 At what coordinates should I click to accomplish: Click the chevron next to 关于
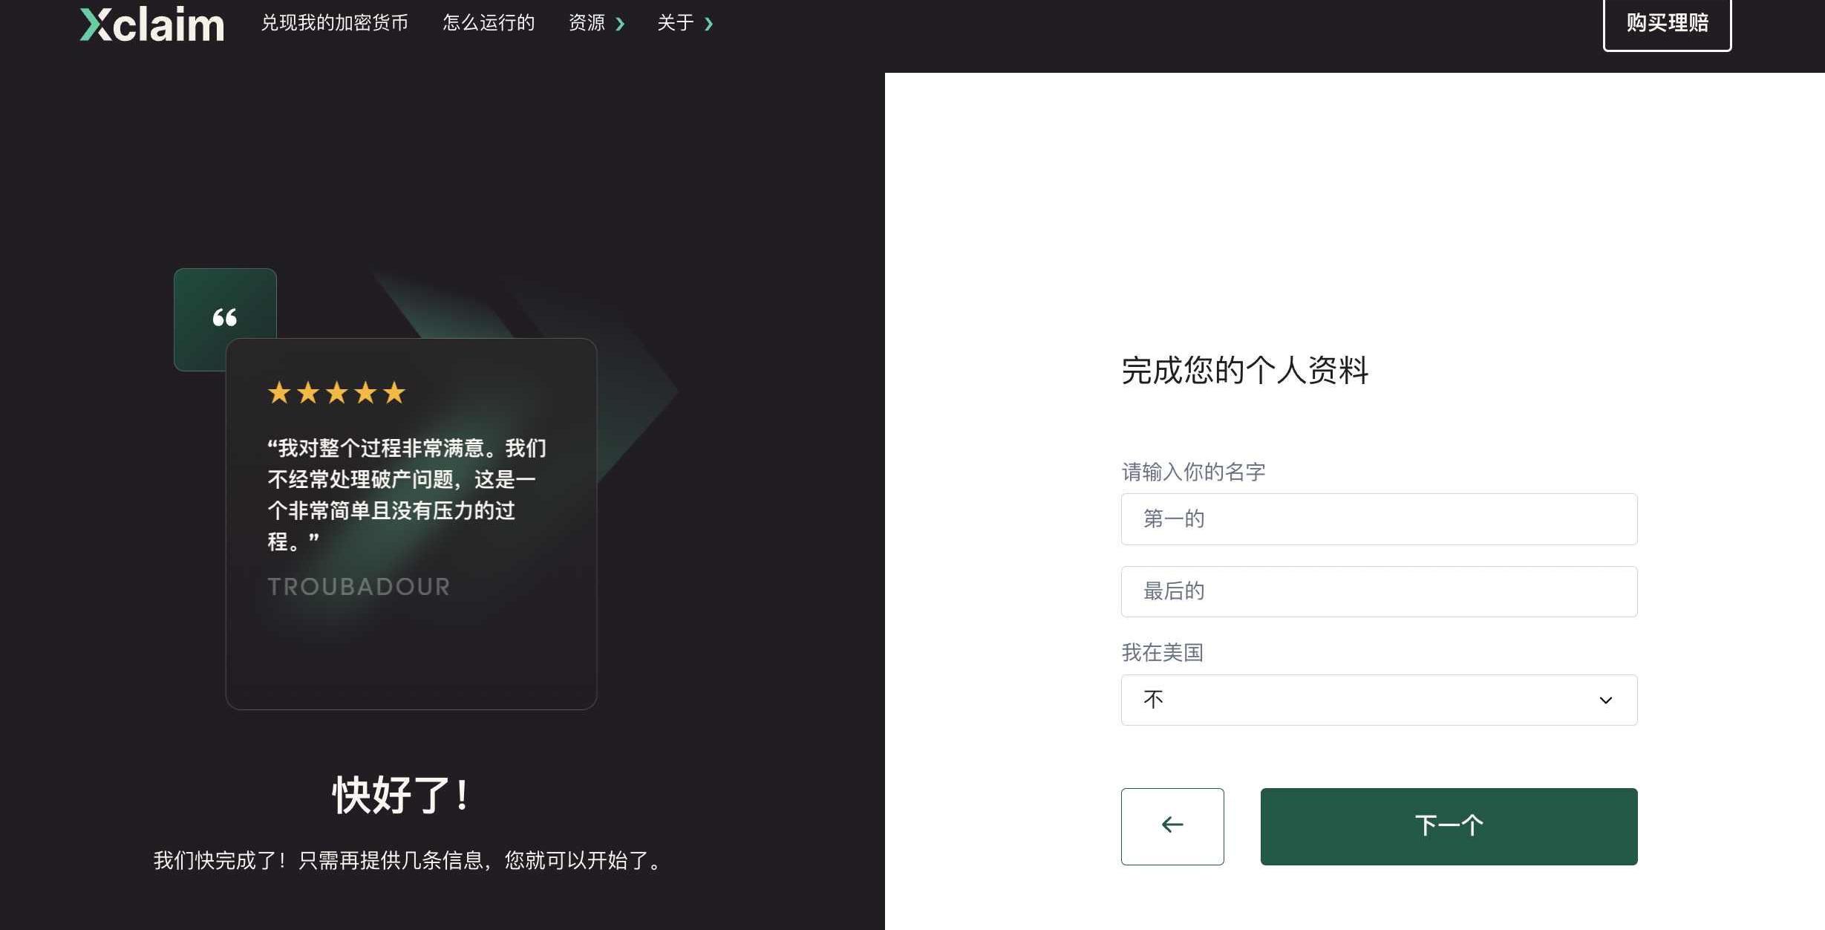pyautogui.click(x=708, y=24)
